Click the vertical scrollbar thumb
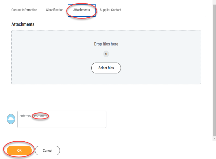Image resolution: width=216 pixels, height=159 pixels. tap(214, 70)
